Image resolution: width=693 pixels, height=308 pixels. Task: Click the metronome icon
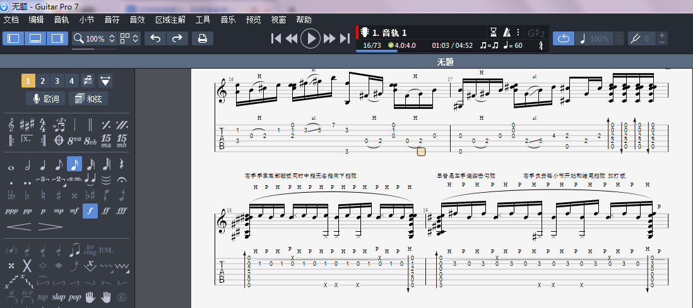(x=506, y=32)
